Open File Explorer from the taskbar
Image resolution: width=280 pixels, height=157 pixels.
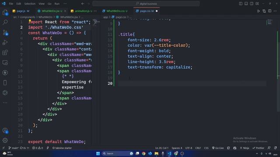pos(157,154)
